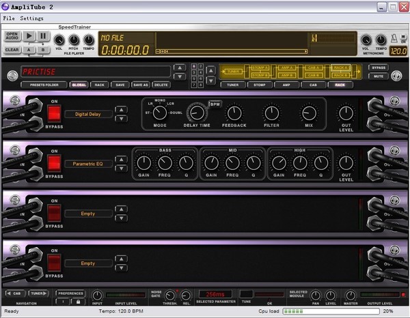Turn the delay MIX knob
Viewport: 410px width, 318px height.
click(x=309, y=113)
